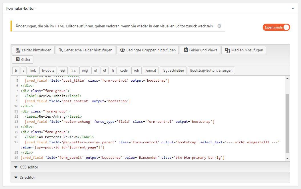Image resolution: width=301 pixels, height=189 pixels.
Task: Click the Felder hinzufügen button
Action: pos(33,50)
